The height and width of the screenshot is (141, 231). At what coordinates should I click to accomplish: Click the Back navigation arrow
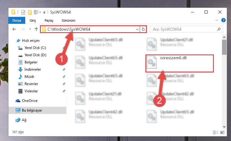pos(14,29)
